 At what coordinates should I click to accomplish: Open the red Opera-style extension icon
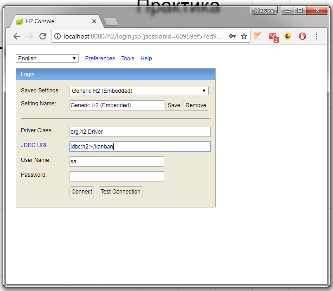click(302, 36)
